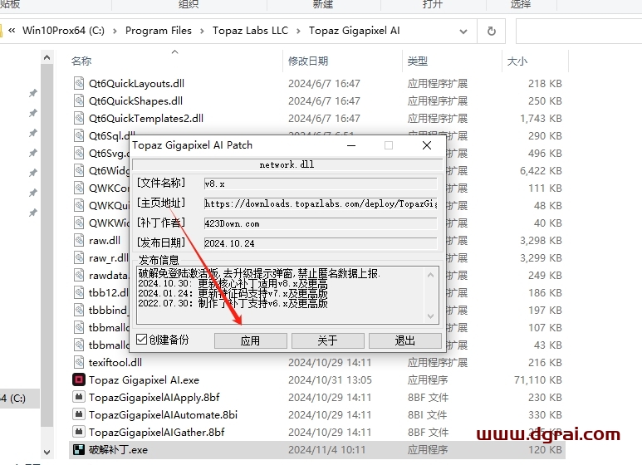
Task: Select 破解补丁.exe application icon
Action: tap(79, 450)
